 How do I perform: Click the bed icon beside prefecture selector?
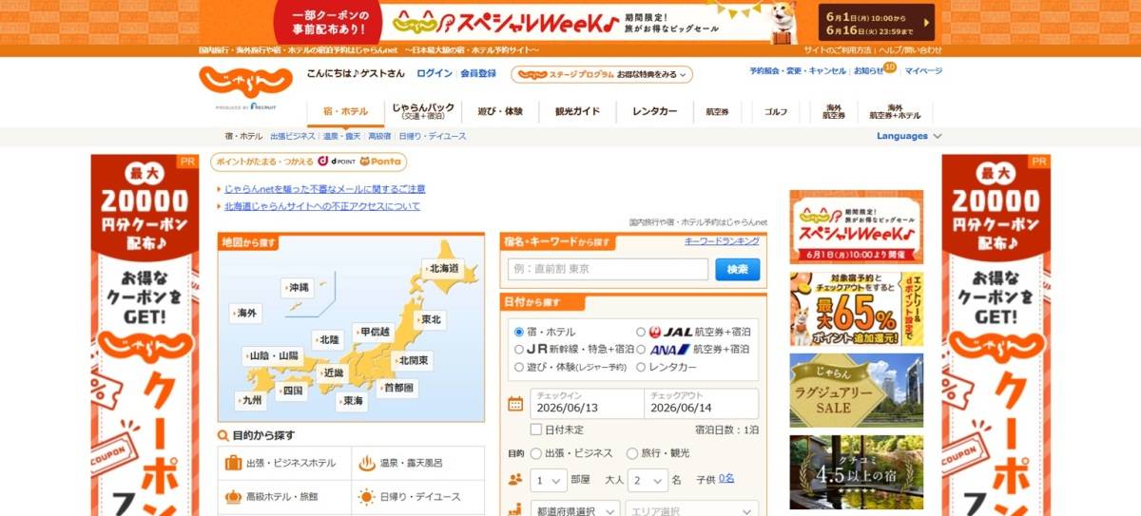pos(515,511)
